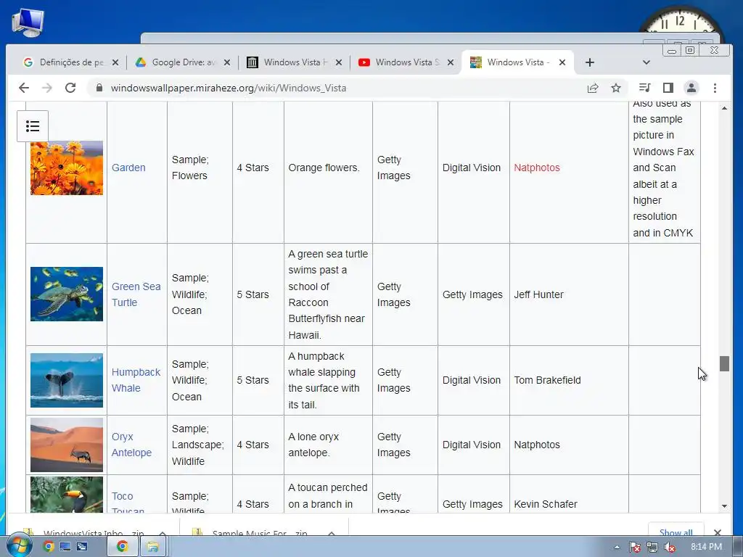
Task: Click the share page icon in address bar
Action: [x=592, y=88]
